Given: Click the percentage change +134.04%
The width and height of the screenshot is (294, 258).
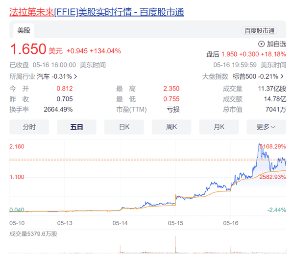Looking at the screenshot, I should coord(105,51).
